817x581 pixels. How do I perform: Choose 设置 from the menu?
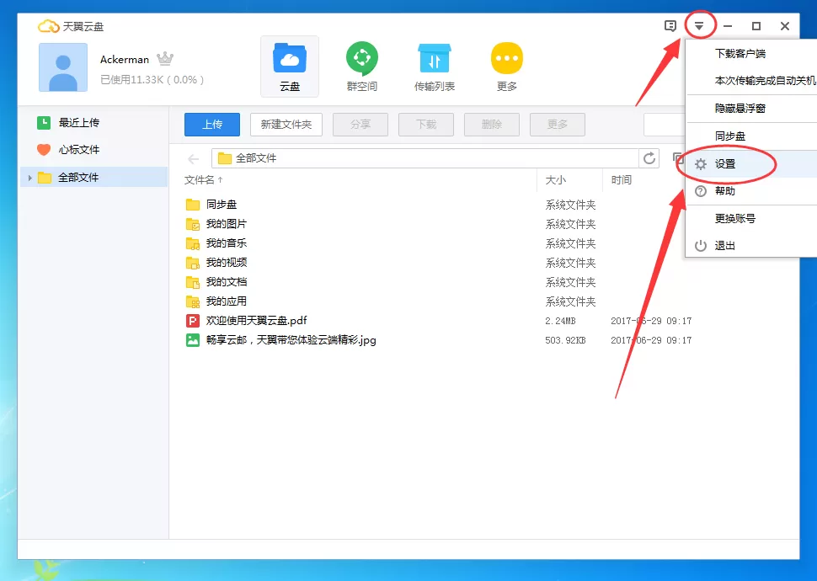pyautogui.click(x=750, y=164)
